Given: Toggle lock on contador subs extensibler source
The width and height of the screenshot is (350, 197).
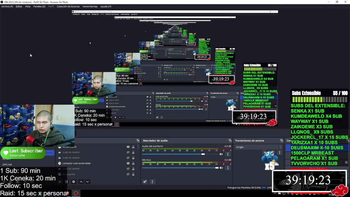Looking at the screenshot, I should 133,163.
